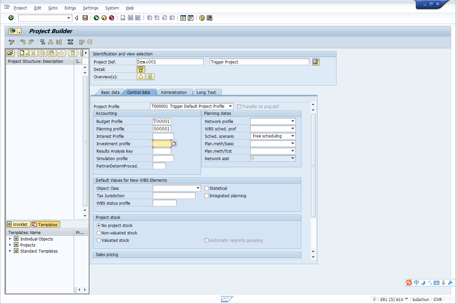Click the Delete trash can icon
Image resolution: width=457 pixels, height=304 pixels.
72,53
